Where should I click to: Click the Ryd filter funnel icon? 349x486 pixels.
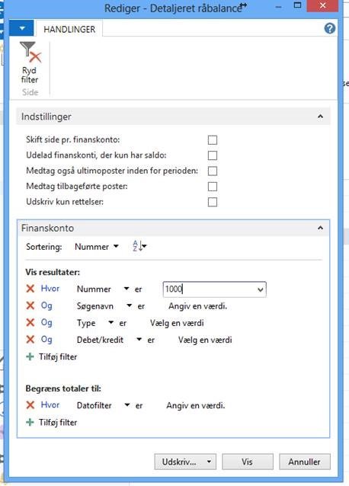click(30, 53)
